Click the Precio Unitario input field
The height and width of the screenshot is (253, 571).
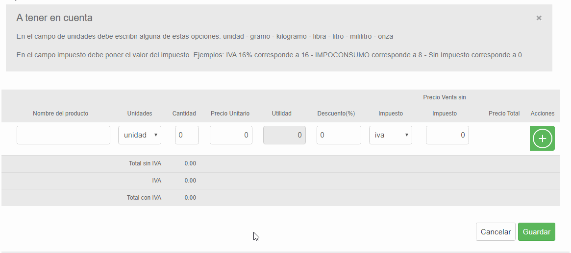231,135
